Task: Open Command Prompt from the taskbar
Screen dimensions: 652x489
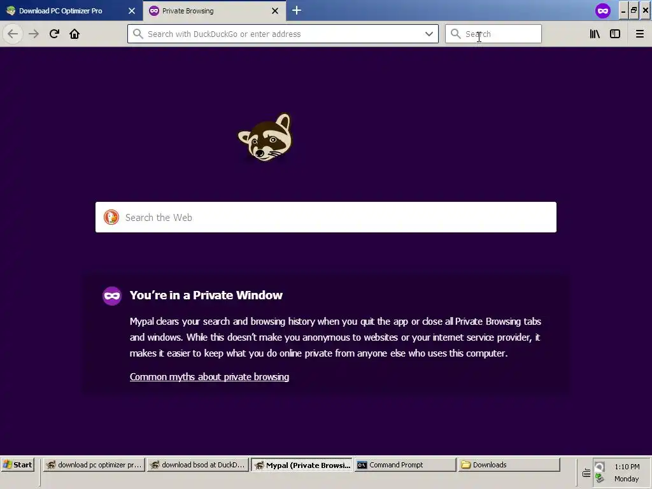Action: (406, 465)
